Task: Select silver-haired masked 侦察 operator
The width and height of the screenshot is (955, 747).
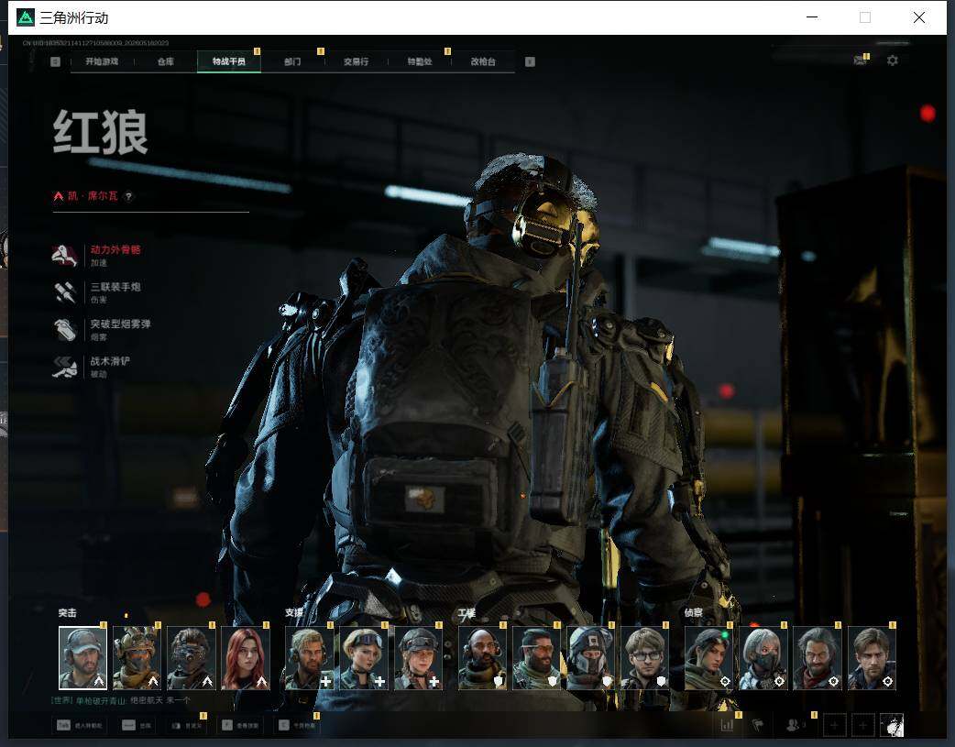Action: coord(763,658)
